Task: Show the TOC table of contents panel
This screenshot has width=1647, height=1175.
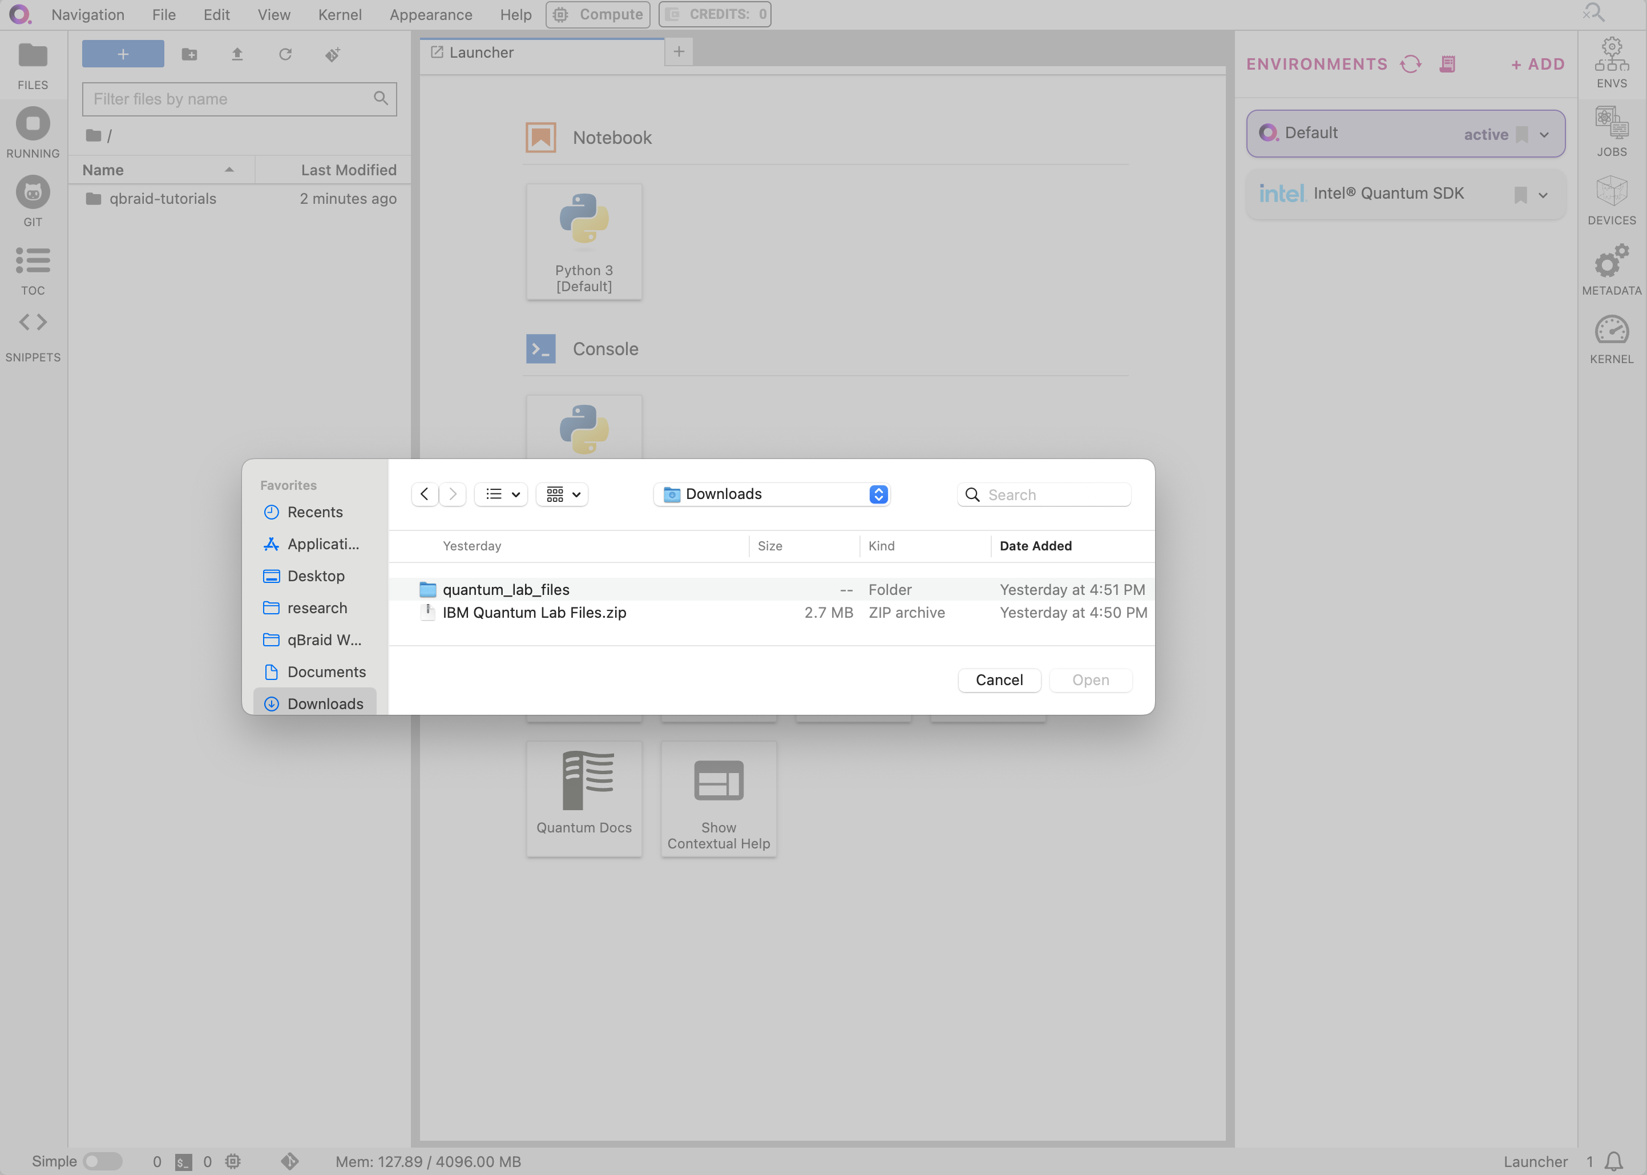Action: 33,271
